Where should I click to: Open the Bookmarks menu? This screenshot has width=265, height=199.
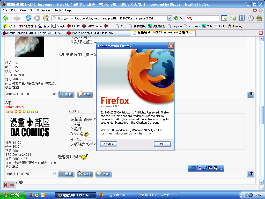coord(44,10)
